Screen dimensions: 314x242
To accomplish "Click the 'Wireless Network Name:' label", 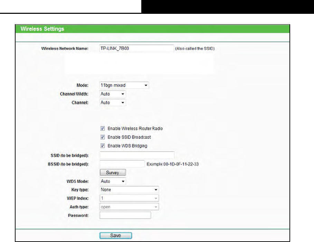I will (x=65, y=48).
